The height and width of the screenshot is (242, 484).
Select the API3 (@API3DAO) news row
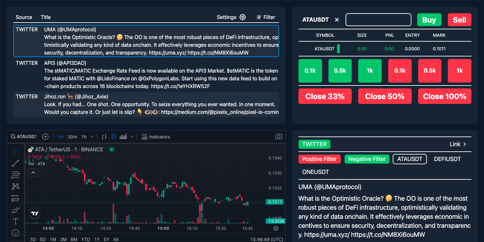[x=146, y=75]
